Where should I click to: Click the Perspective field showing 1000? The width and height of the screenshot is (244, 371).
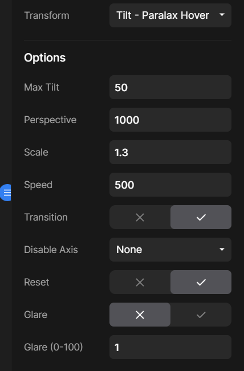(170, 120)
